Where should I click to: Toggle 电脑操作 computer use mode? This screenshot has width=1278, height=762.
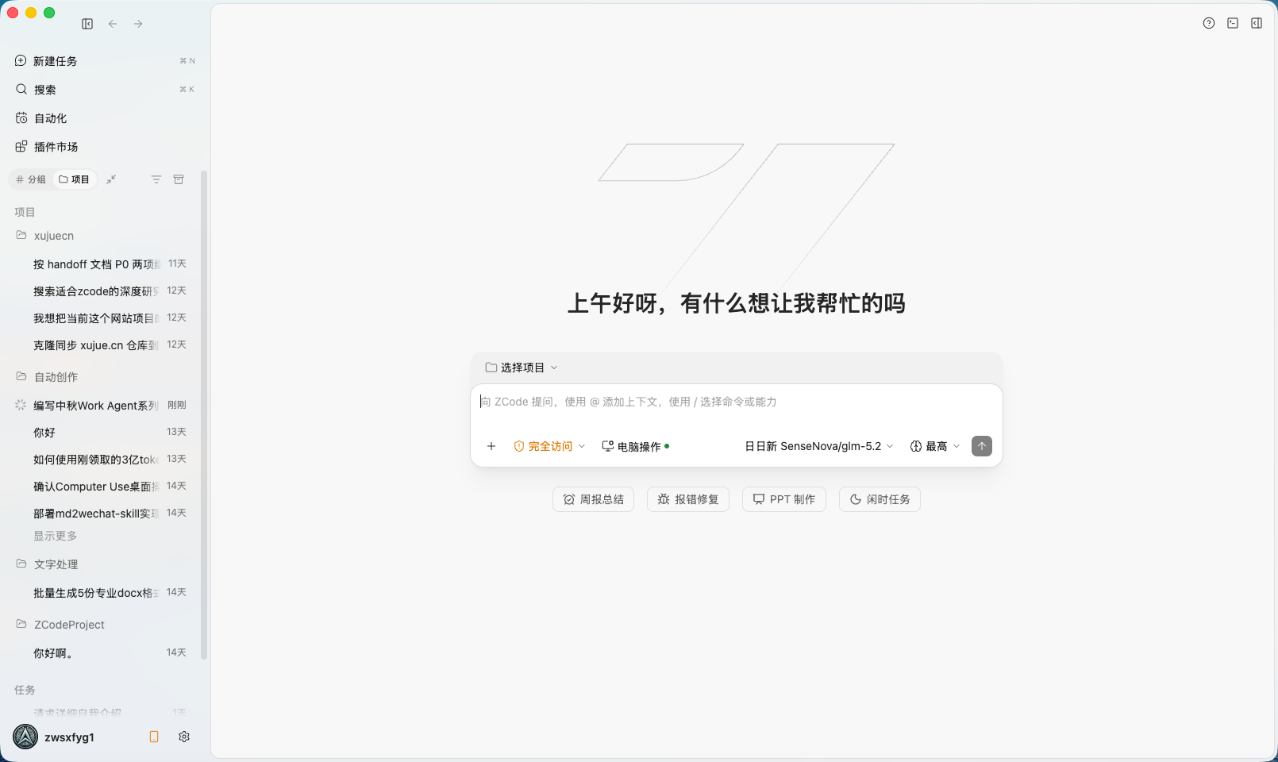pos(636,446)
